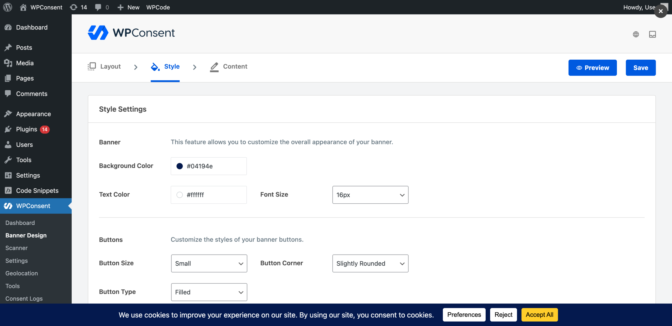The image size is (672, 326).
Task: Click the pencil Content step icon
Action: (x=214, y=67)
